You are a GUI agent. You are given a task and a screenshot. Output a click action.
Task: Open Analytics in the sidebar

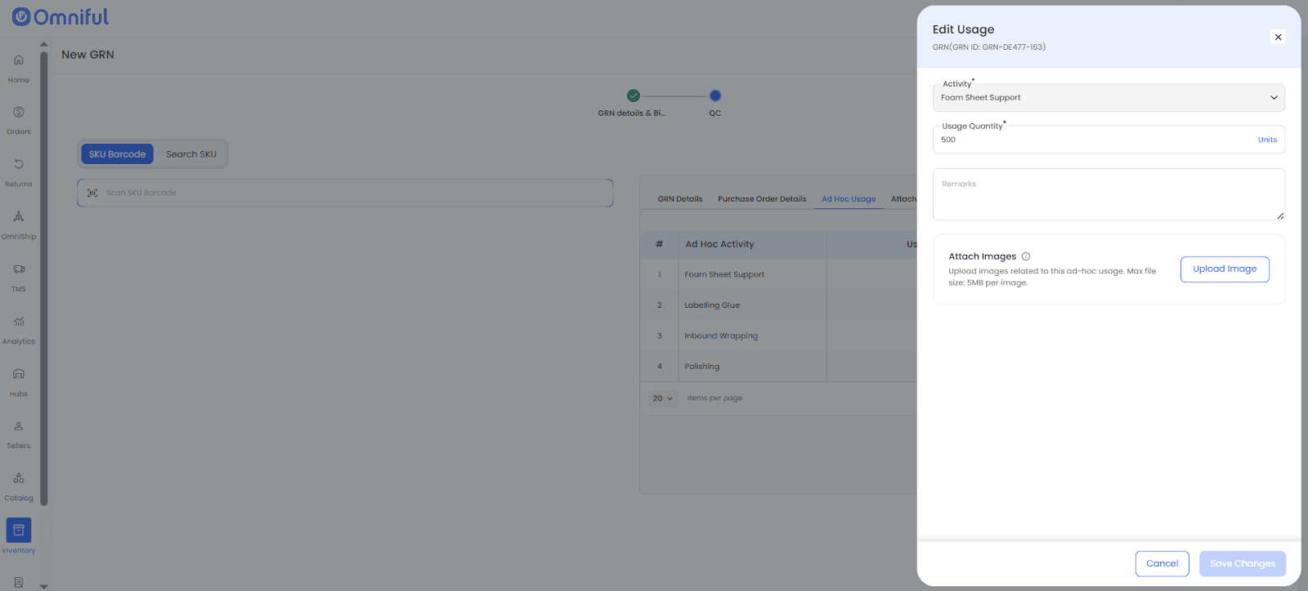(19, 322)
